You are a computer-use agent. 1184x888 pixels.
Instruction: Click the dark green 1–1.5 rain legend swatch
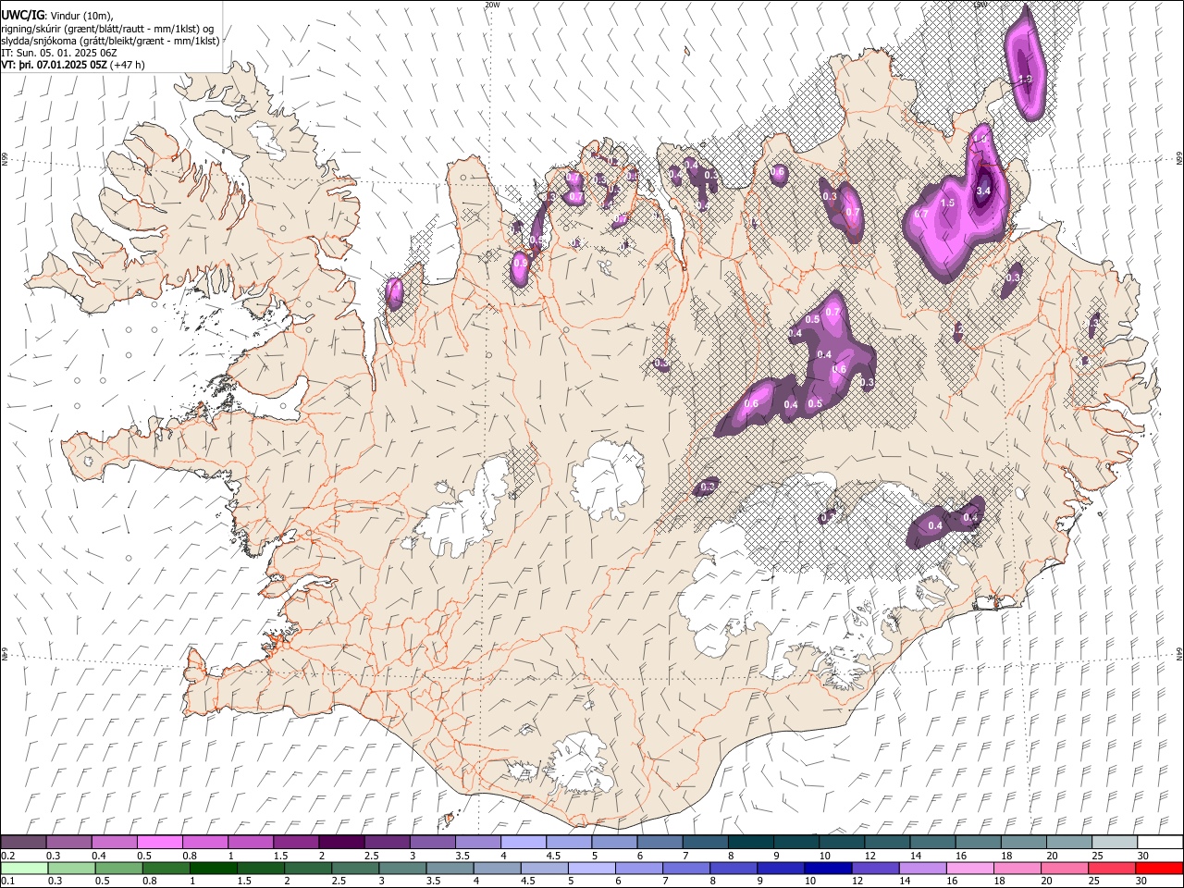pos(214,868)
